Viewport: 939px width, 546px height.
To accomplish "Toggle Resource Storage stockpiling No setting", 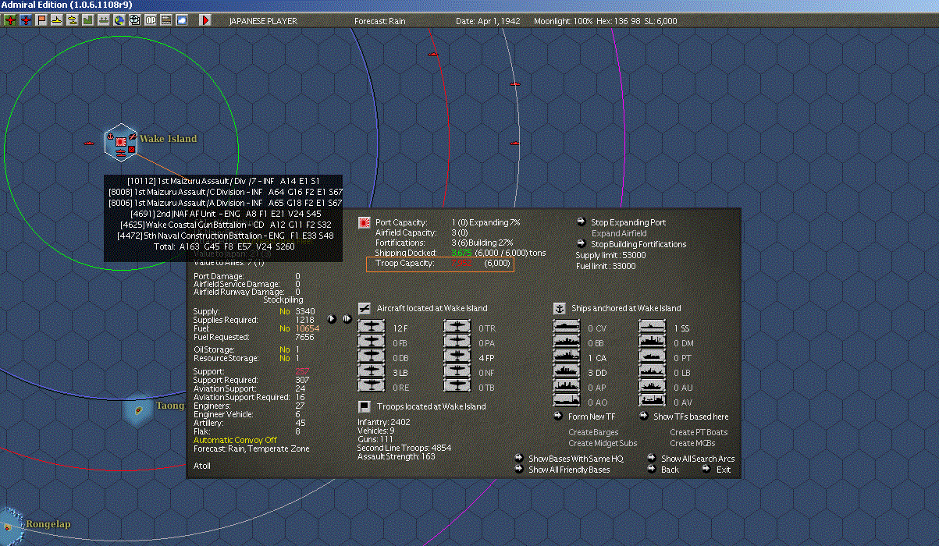I will (285, 358).
